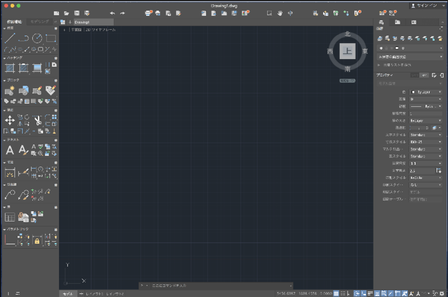Select the Rectangle drawing tool
Viewport: 448px width, 297px height.
[50, 38]
